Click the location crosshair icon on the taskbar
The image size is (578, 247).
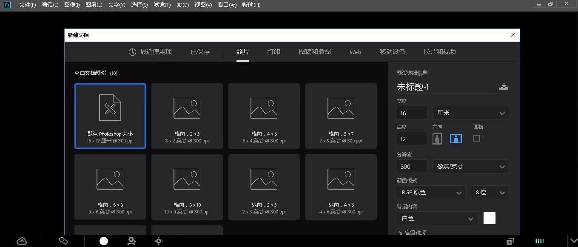(x=158, y=241)
